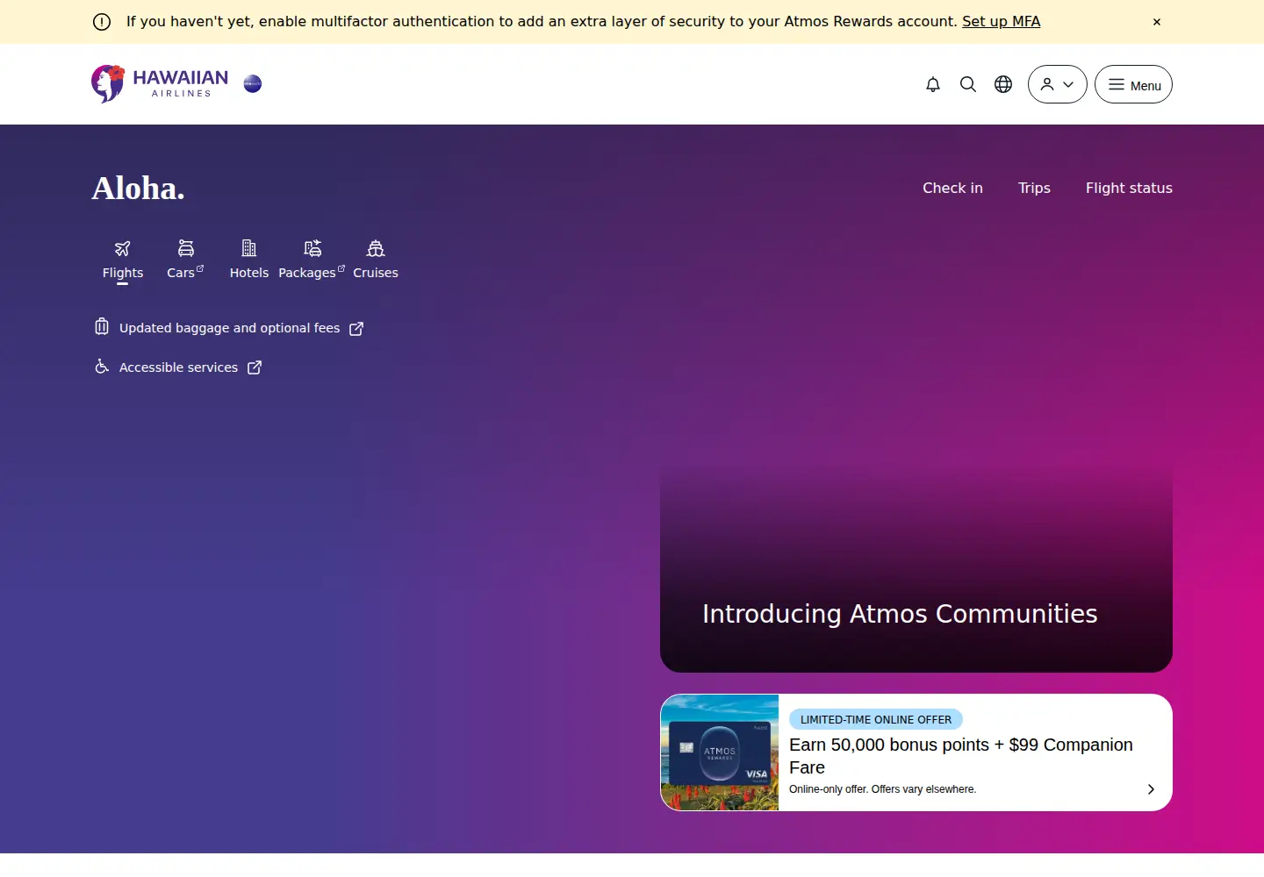1264x877 pixels.
Task: Dismiss the MFA banner with the X
Action: tap(1157, 22)
